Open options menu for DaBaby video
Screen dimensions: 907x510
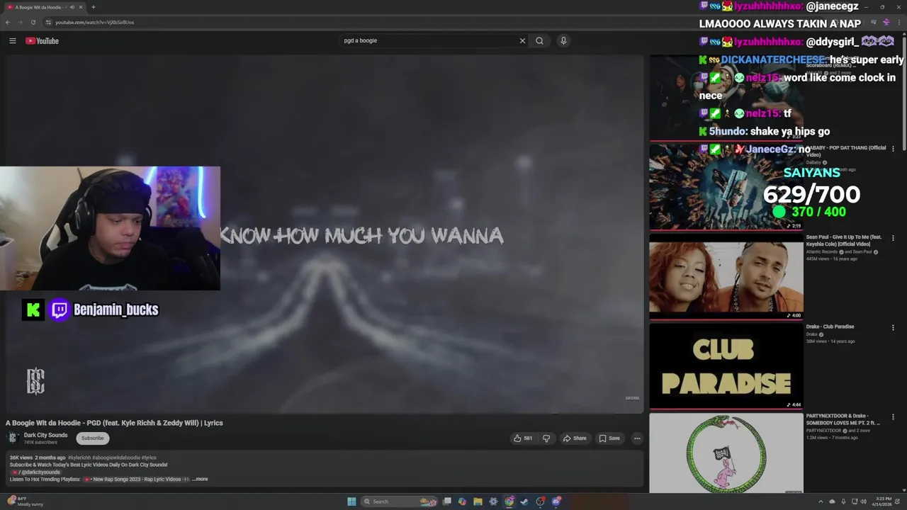[893, 149]
